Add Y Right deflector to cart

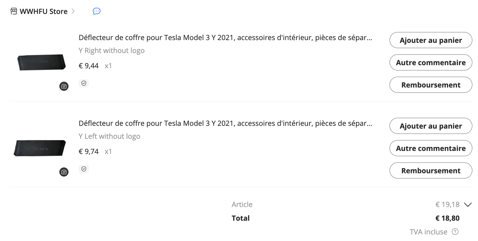(x=431, y=40)
